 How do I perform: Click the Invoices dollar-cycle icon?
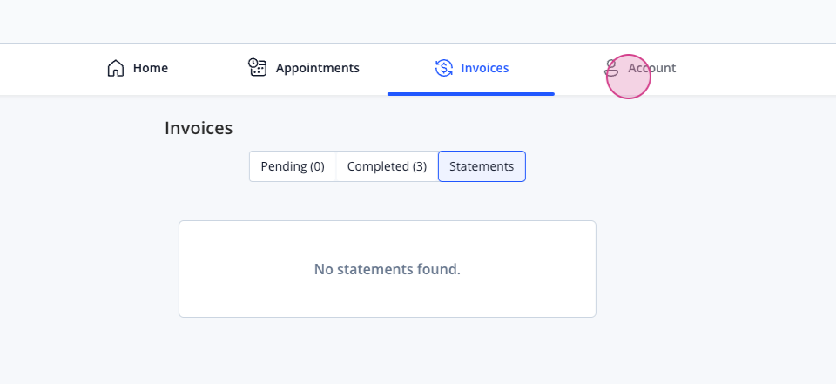pyautogui.click(x=443, y=68)
